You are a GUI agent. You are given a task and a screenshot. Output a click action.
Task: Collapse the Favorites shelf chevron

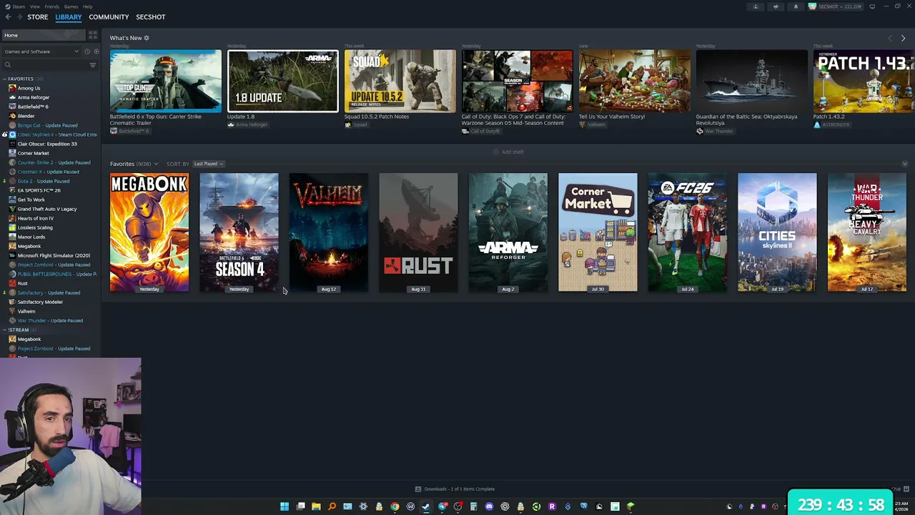[x=904, y=164]
